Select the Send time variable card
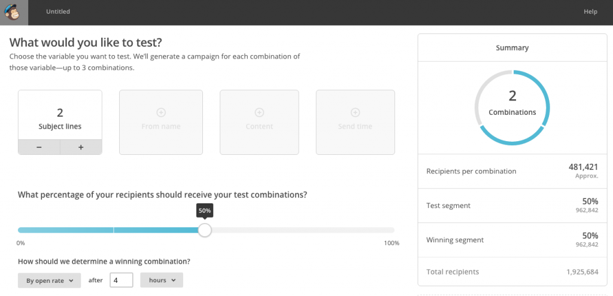613x296 pixels. 356,122
